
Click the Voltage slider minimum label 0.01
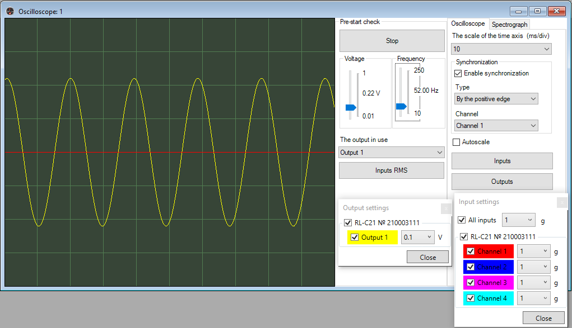(x=368, y=116)
